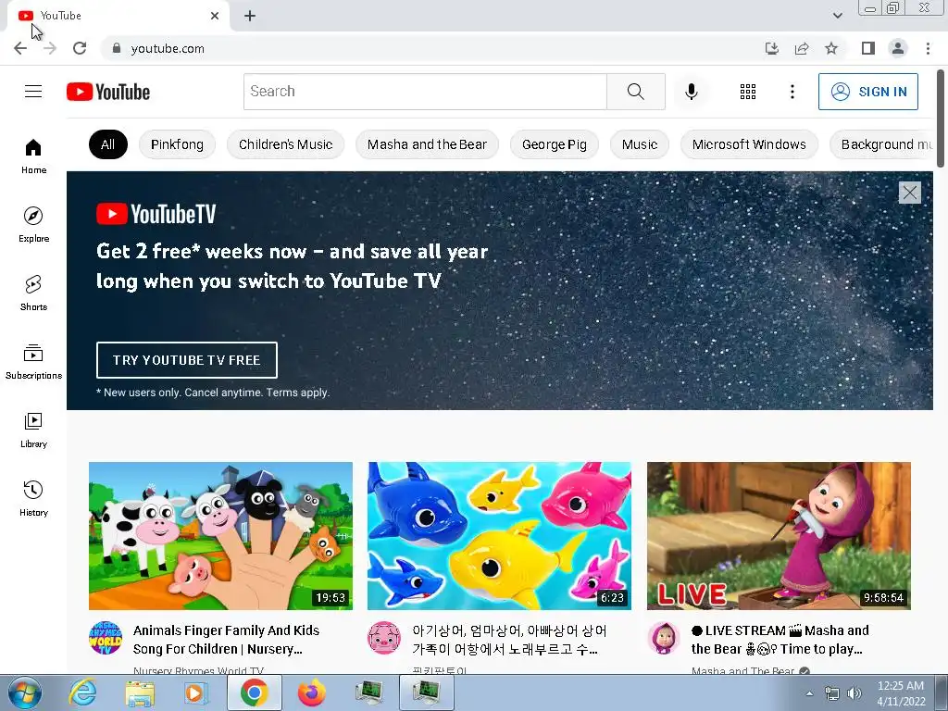This screenshot has width=948, height=711.
Task: Open History in the sidebar
Action: [33, 498]
